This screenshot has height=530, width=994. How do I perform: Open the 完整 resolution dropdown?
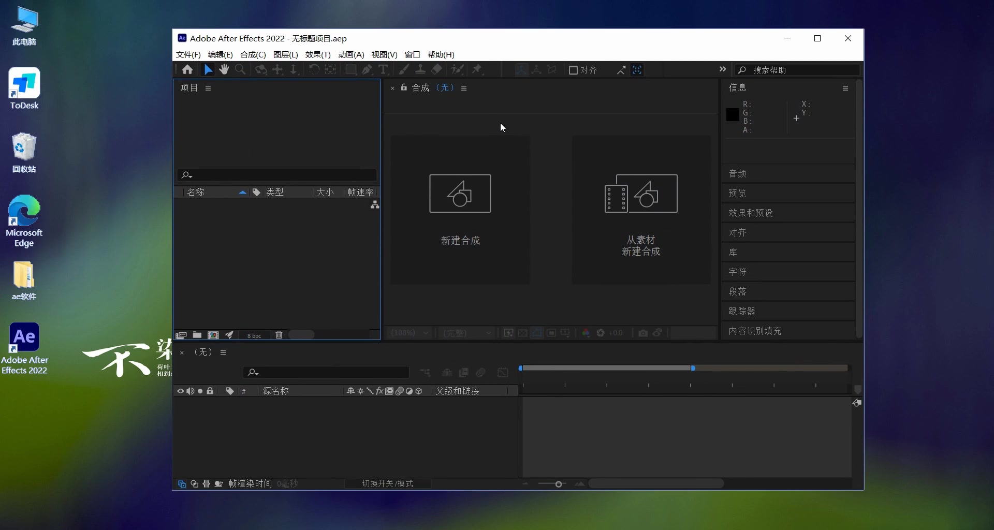coord(466,333)
